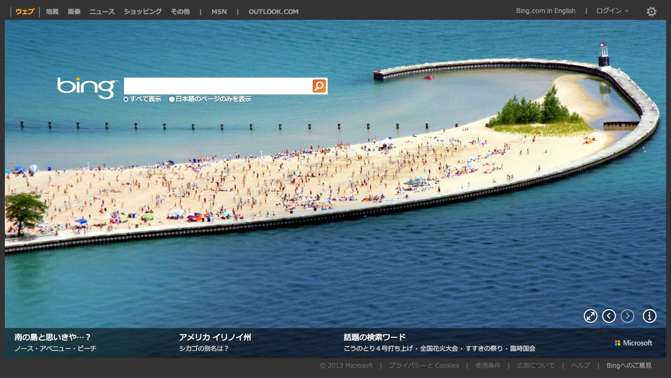Click the fullscreen expand image icon

591,316
